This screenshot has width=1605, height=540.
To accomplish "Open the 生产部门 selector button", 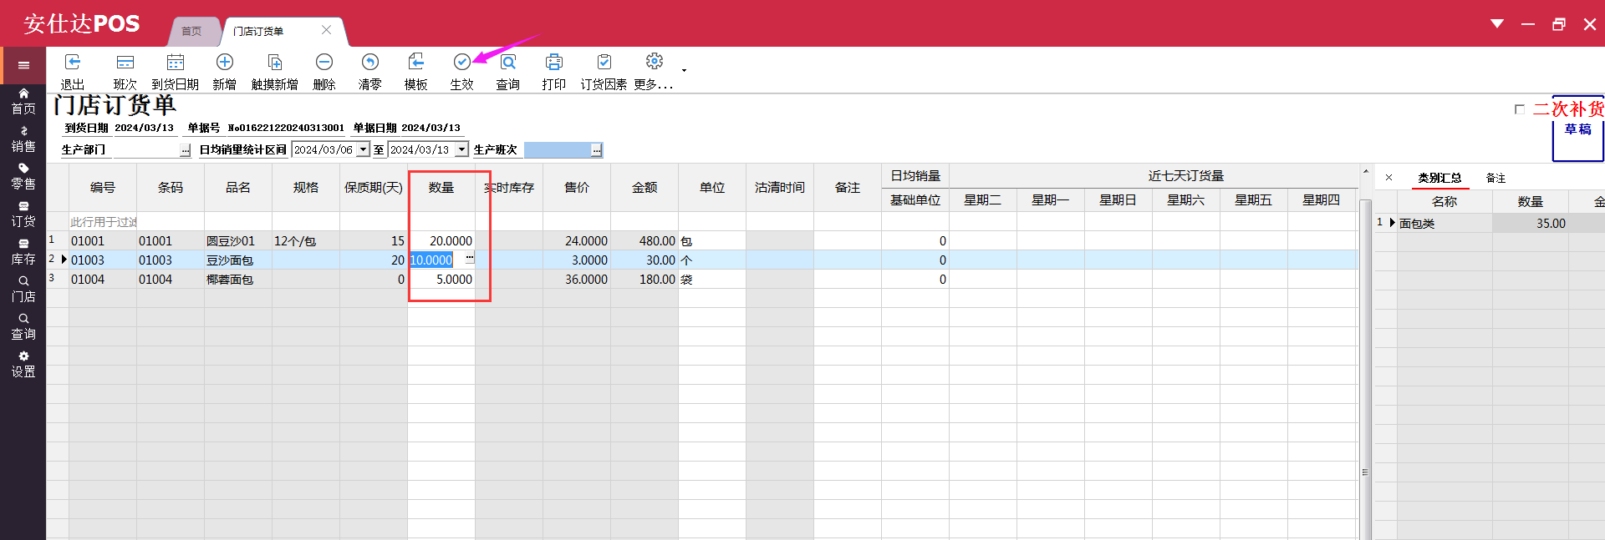I will 185,150.
